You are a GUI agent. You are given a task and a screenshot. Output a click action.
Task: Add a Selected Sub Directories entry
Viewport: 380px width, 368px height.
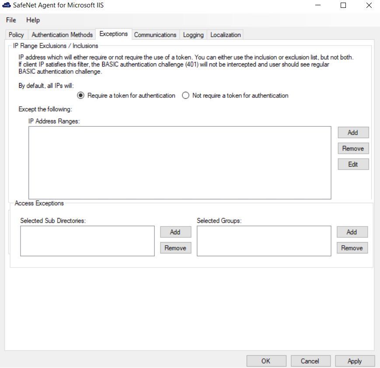pos(175,232)
